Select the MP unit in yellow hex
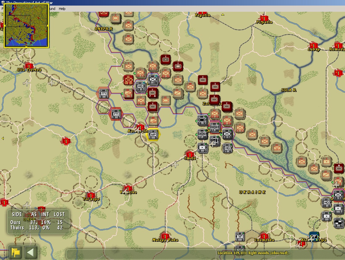 (153, 134)
